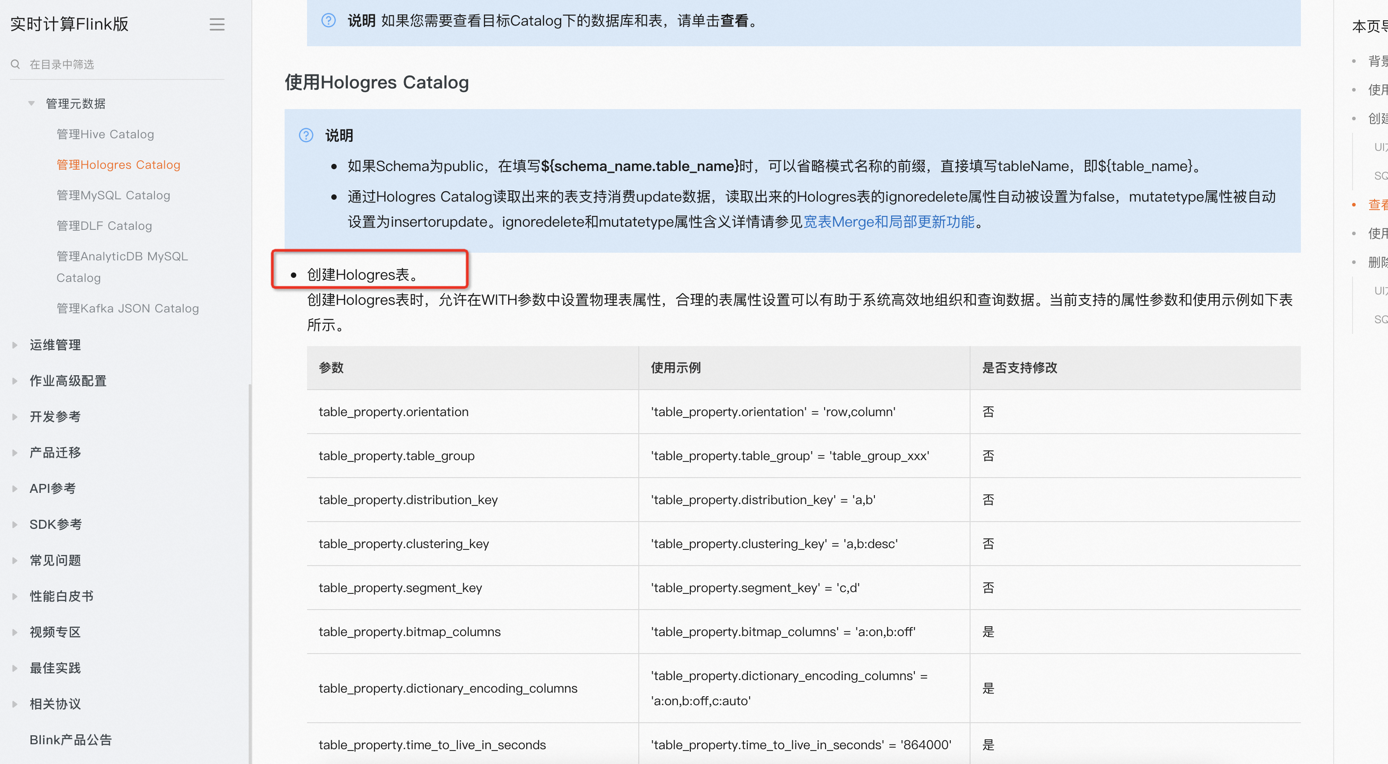Screen dimensions: 1388x764
Task: Click the search magnifier icon in sidebar
Action: 16,65
